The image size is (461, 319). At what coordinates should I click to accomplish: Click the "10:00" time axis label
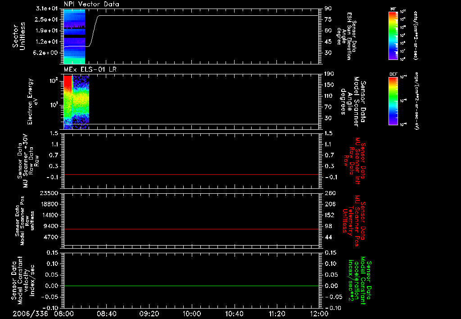(x=192, y=314)
